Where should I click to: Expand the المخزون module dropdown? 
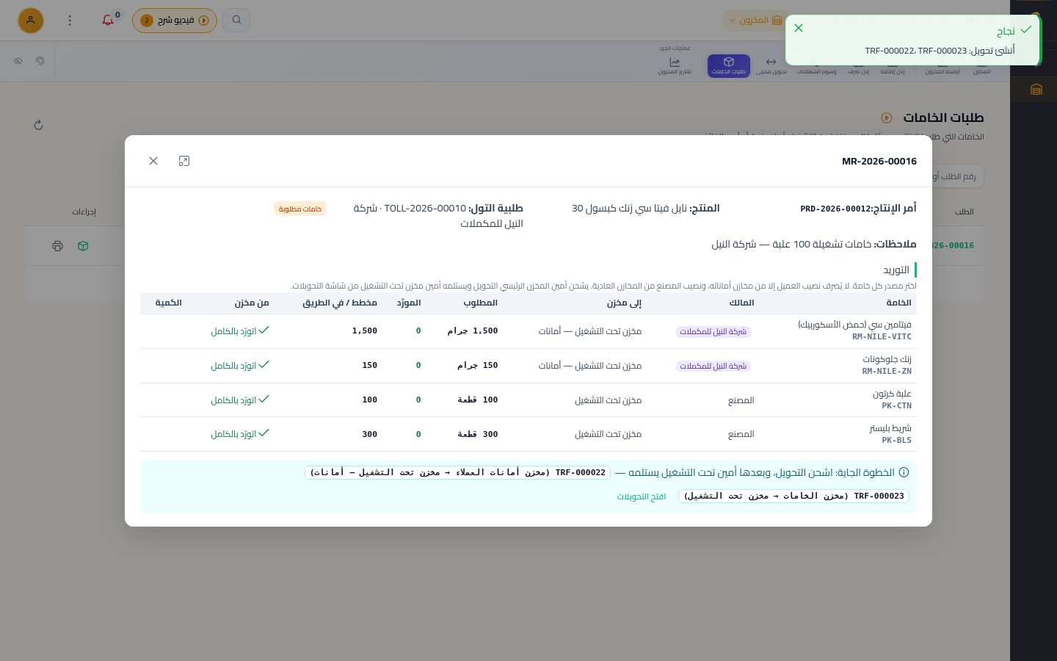[x=754, y=20]
